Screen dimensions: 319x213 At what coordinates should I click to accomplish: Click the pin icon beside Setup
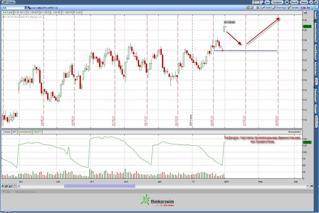click(312, 2)
